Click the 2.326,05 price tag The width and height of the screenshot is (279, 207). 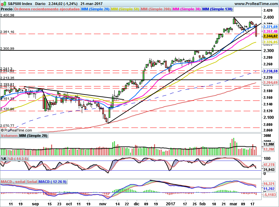(x=270, y=42)
